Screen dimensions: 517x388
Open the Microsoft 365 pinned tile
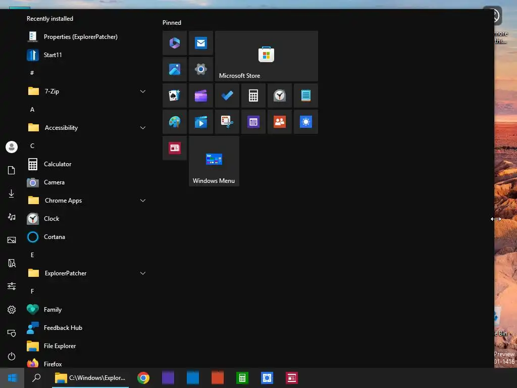pos(174,43)
